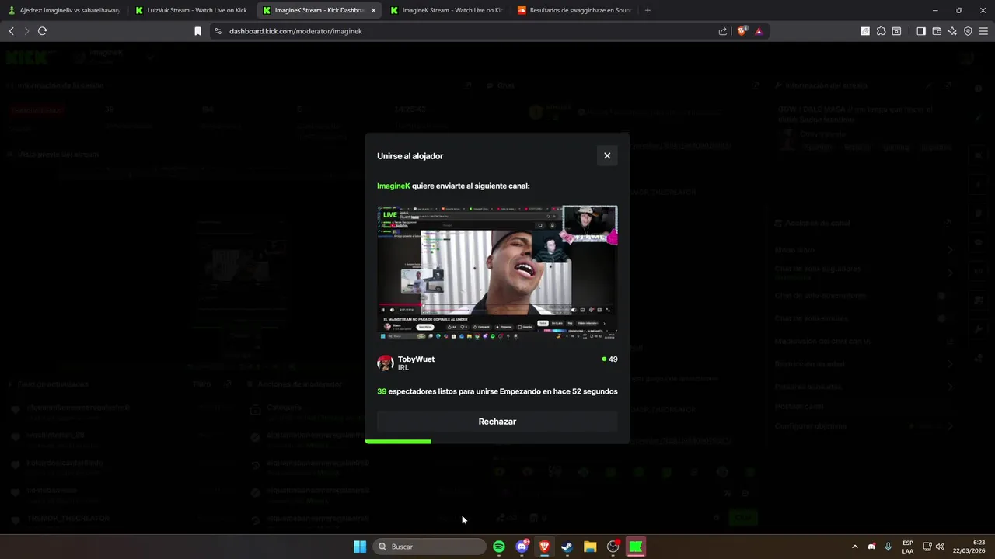Open the ESP LAA language switcher
This screenshot has width=995, height=559.
click(x=908, y=547)
